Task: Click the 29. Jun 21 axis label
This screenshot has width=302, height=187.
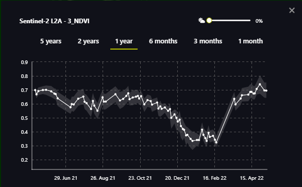Action: 65,178
